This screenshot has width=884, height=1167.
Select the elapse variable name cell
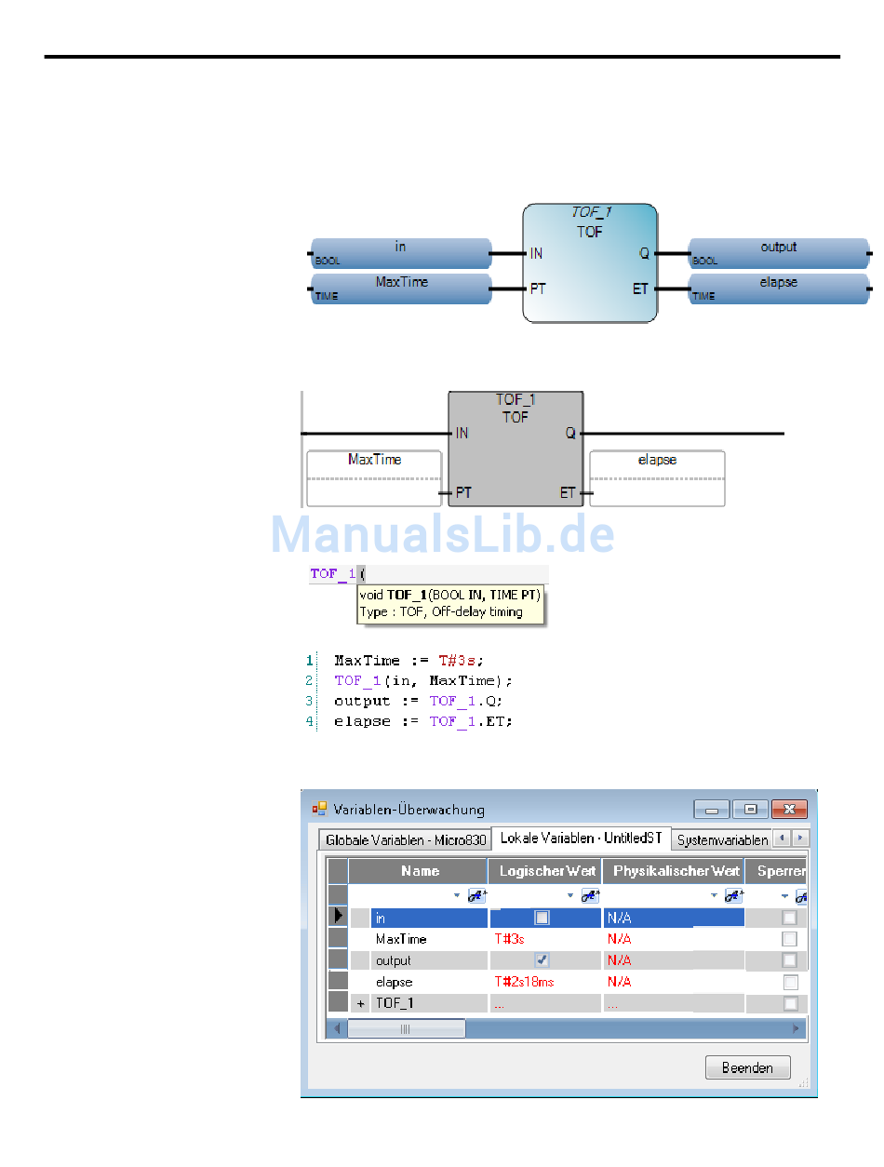point(429,982)
